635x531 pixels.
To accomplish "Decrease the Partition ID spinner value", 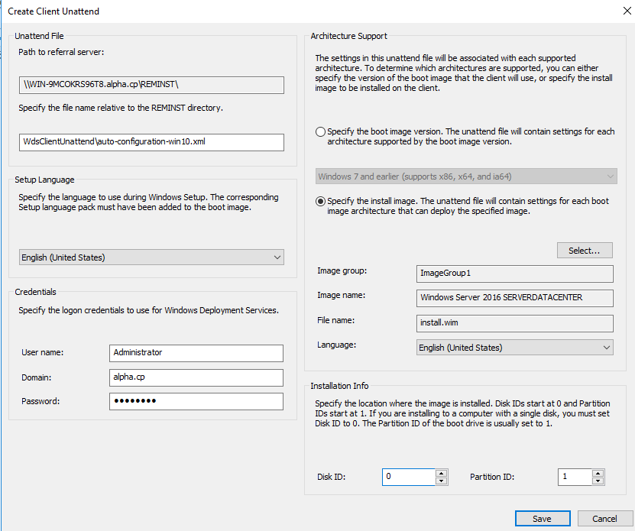I will click(598, 481).
